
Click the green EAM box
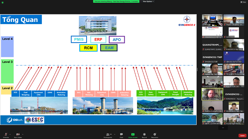pos(109,48)
